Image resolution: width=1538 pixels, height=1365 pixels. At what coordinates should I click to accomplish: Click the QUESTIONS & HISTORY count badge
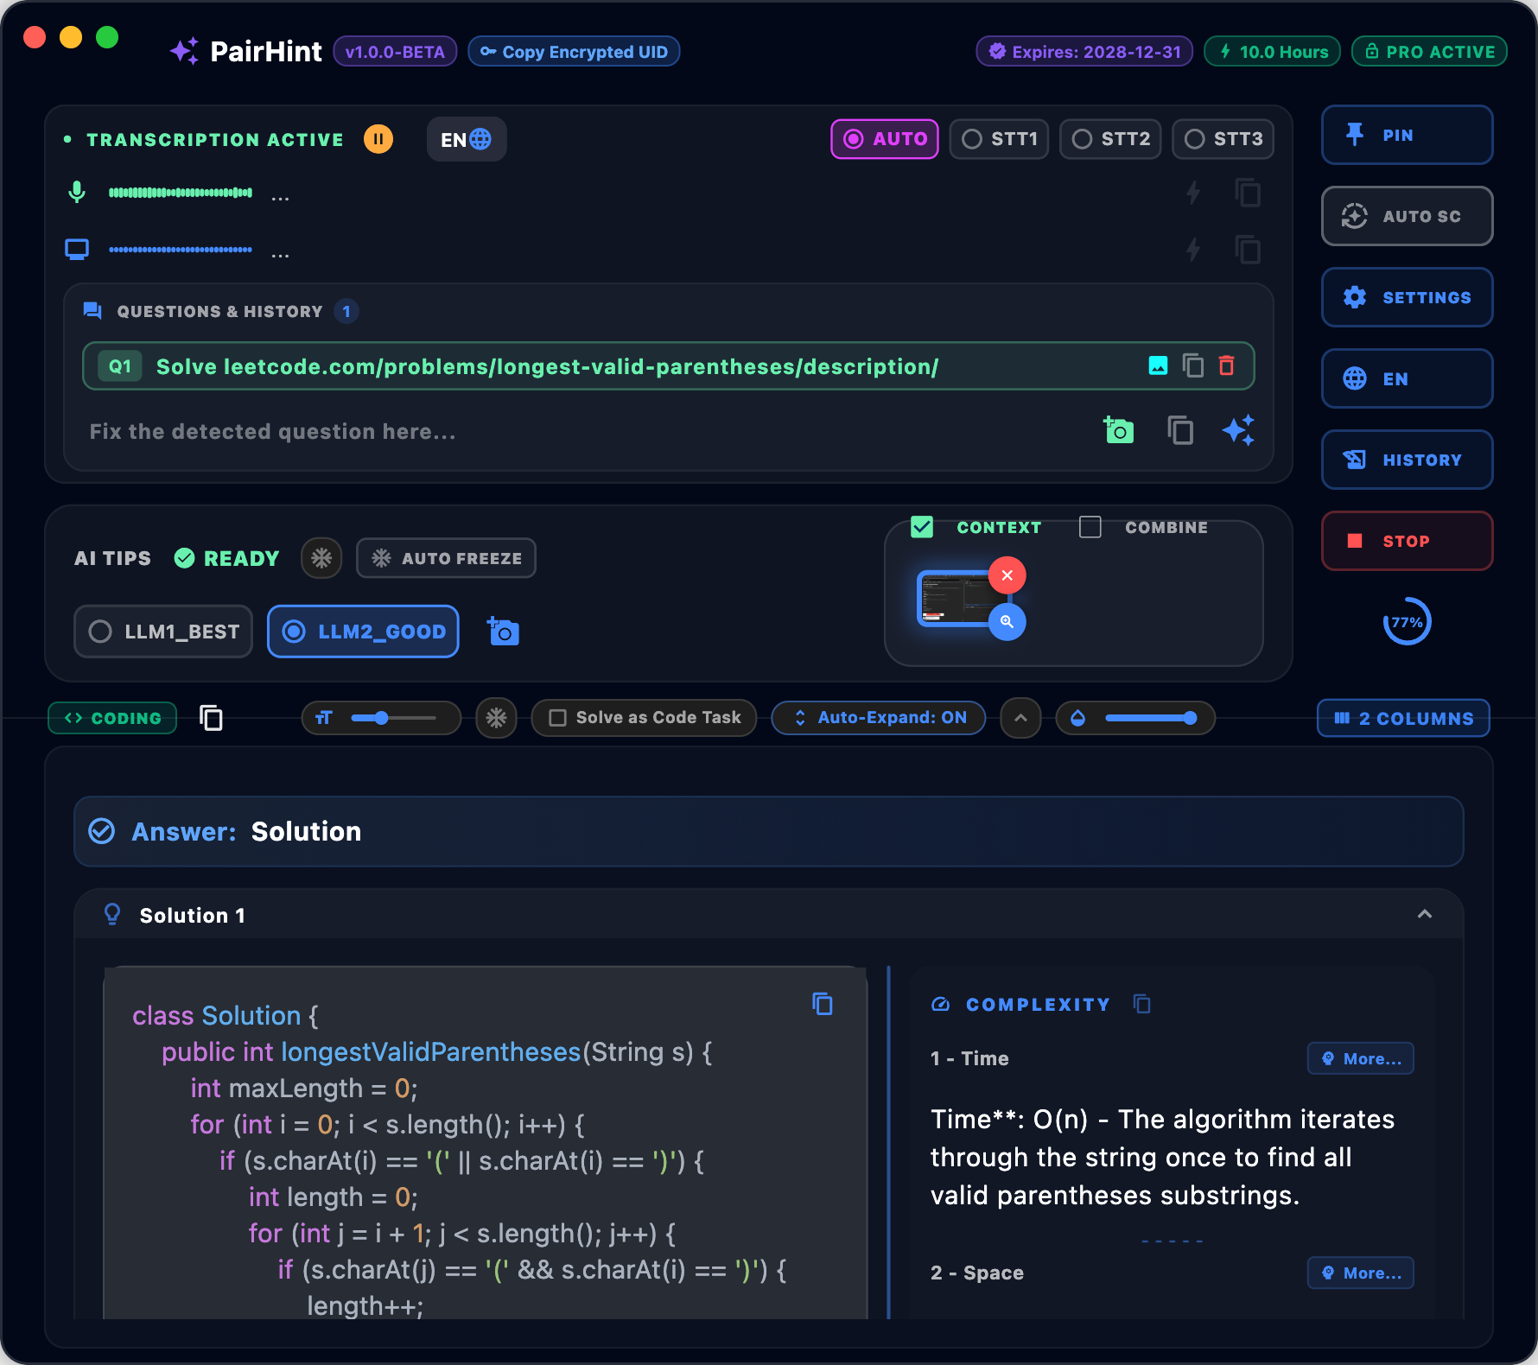(x=346, y=311)
